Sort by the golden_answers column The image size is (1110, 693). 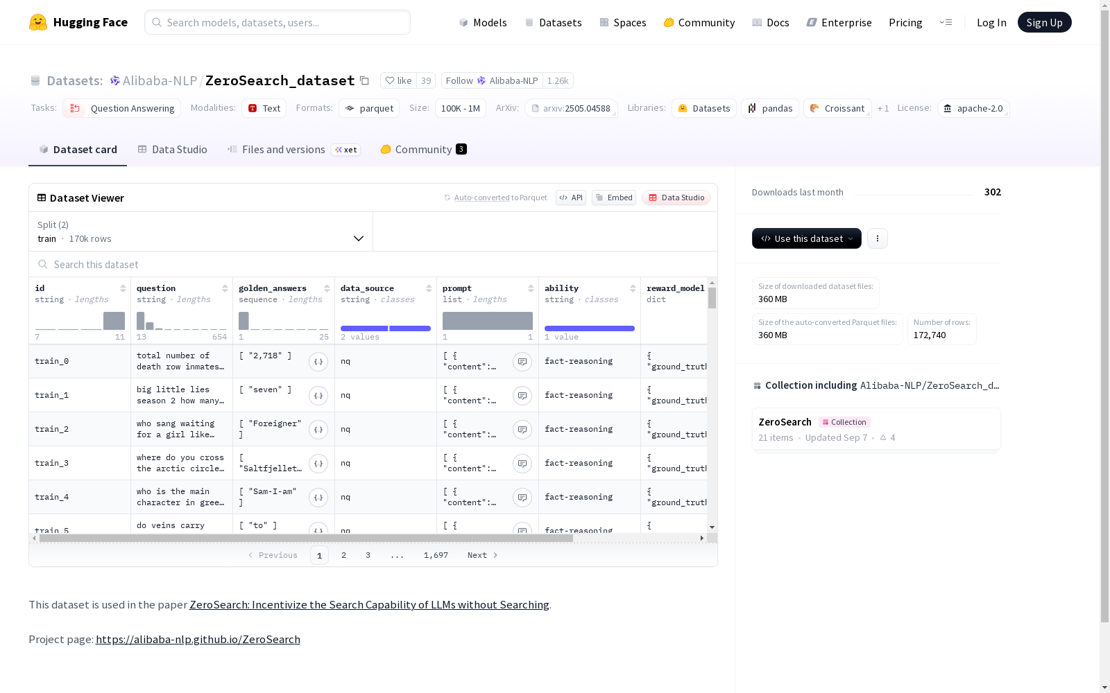click(327, 288)
